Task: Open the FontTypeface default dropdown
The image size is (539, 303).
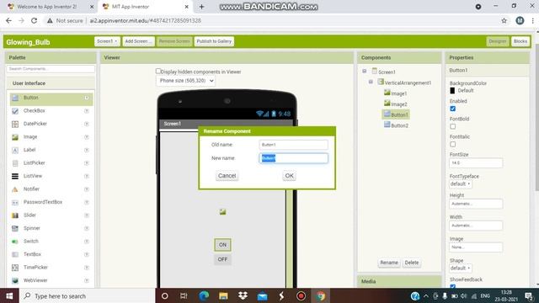Action: point(461,183)
